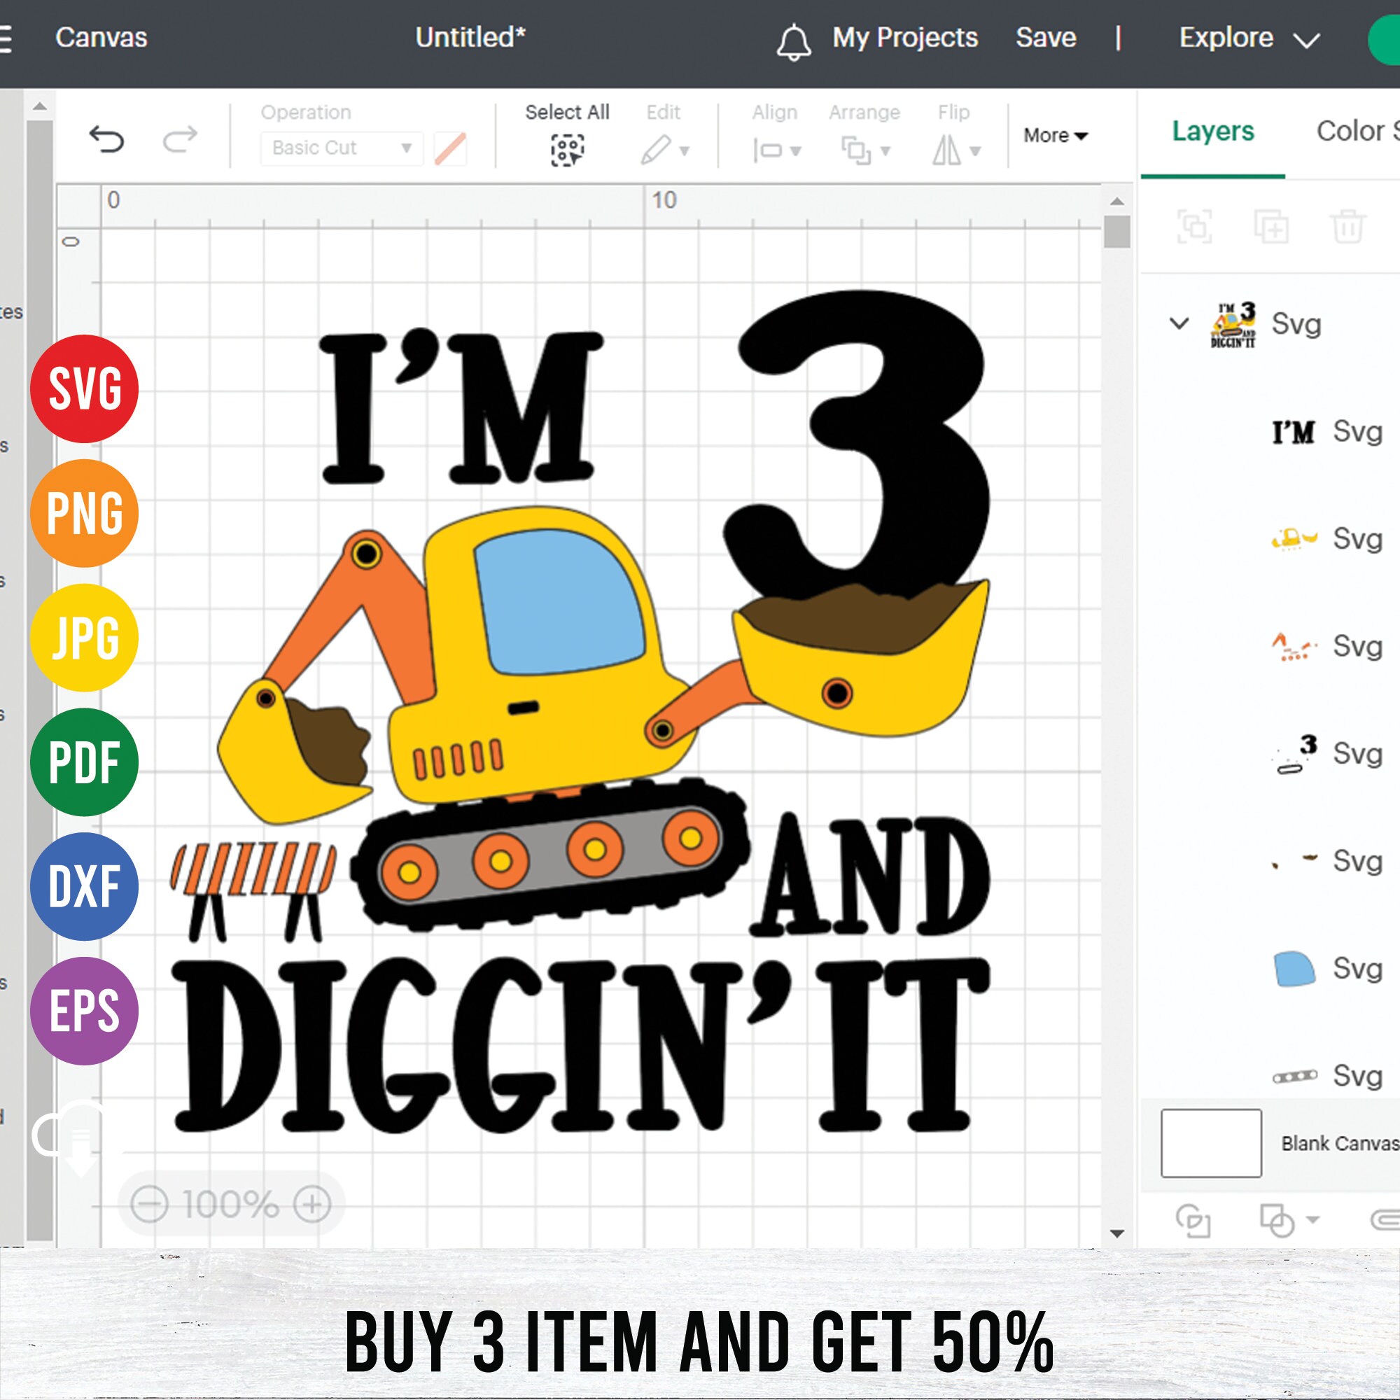Image resolution: width=1400 pixels, height=1400 pixels.
Task: Click the notification bell icon
Action: click(x=796, y=38)
